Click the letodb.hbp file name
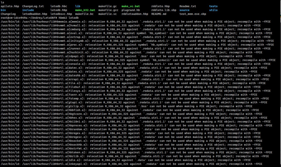Image resolution: width=281 pixels, height=167 pixels. [x=59, y=10]
